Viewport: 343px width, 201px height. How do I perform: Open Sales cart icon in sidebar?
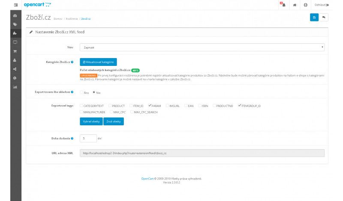point(15,51)
